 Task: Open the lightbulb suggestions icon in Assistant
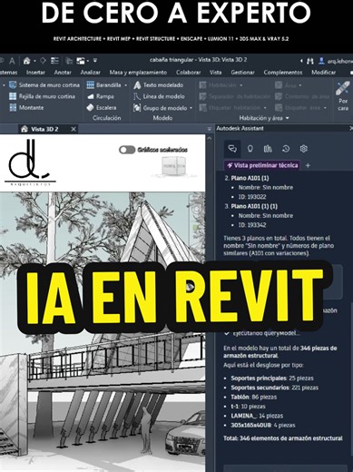tap(250, 149)
